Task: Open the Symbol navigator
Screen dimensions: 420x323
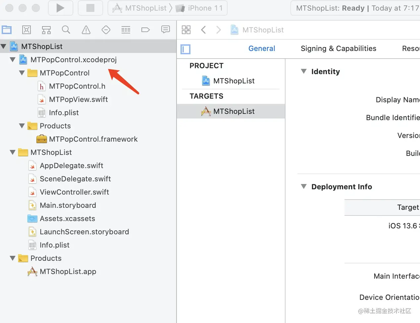Action: point(46,30)
